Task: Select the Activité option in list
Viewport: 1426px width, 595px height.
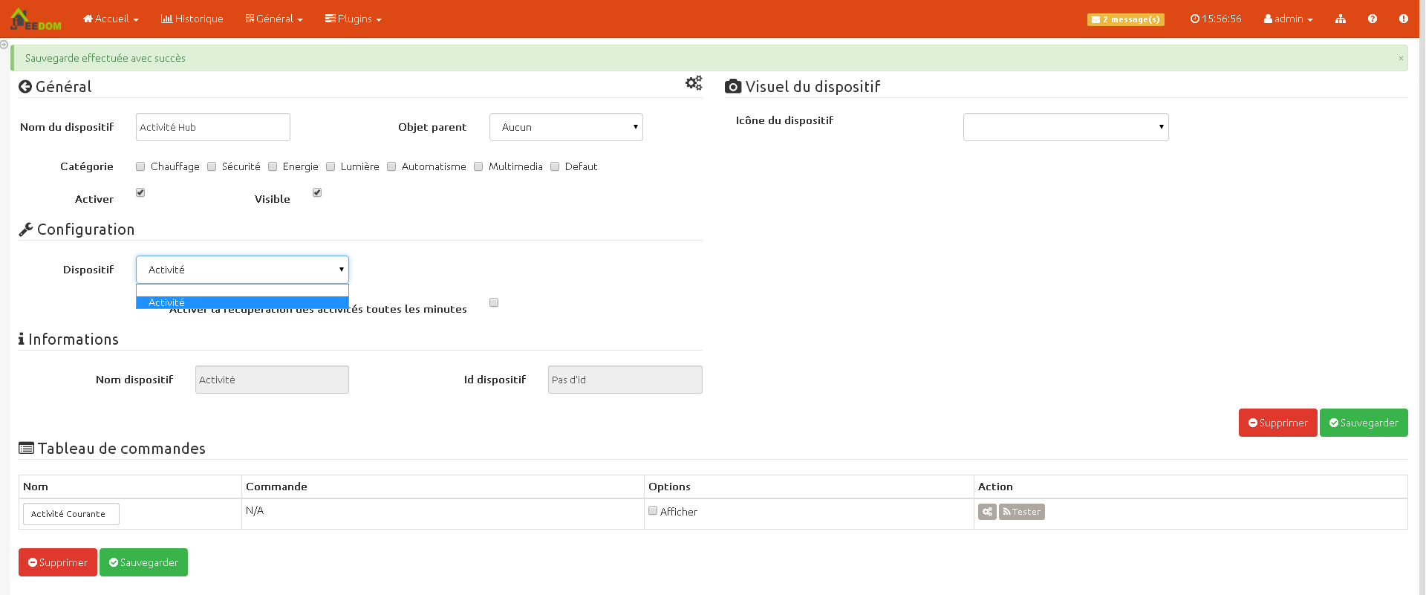Action: coord(242,302)
